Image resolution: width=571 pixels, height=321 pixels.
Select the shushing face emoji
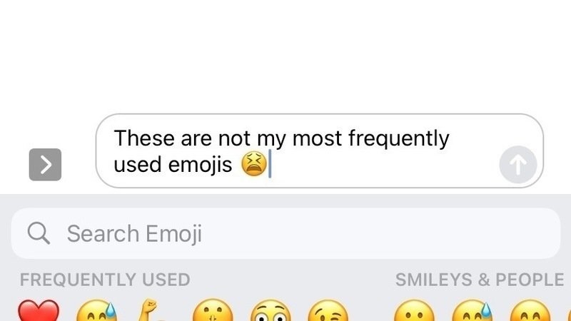212,312
